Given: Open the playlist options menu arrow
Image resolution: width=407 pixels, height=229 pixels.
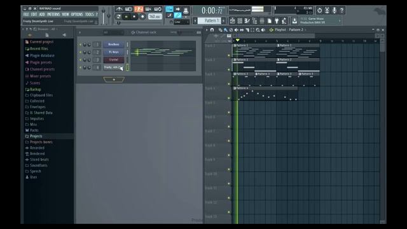Looking at the screenshot, I should click(x=207, y=30).
